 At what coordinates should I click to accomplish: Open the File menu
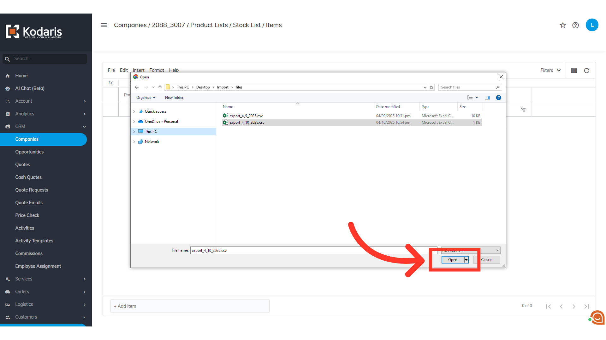coord(111,70)
